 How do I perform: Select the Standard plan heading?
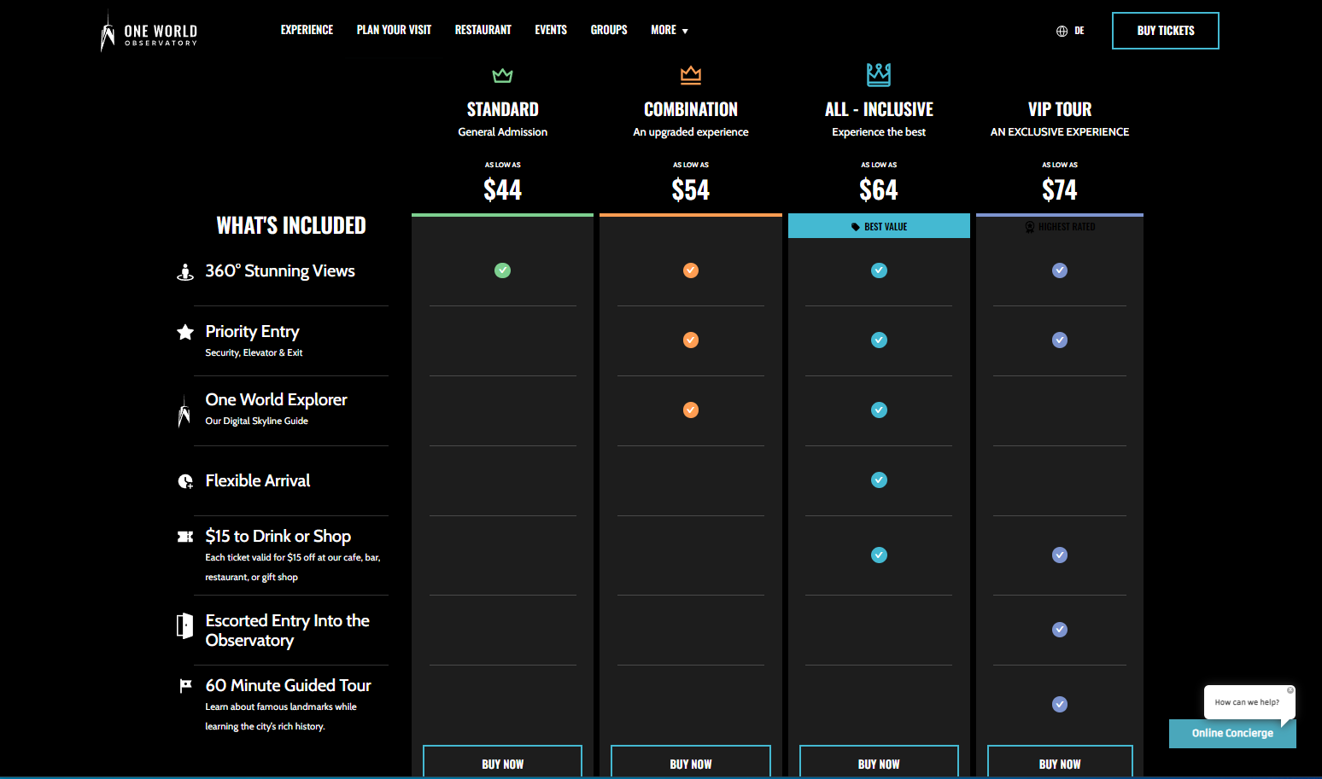coord(503,109)
